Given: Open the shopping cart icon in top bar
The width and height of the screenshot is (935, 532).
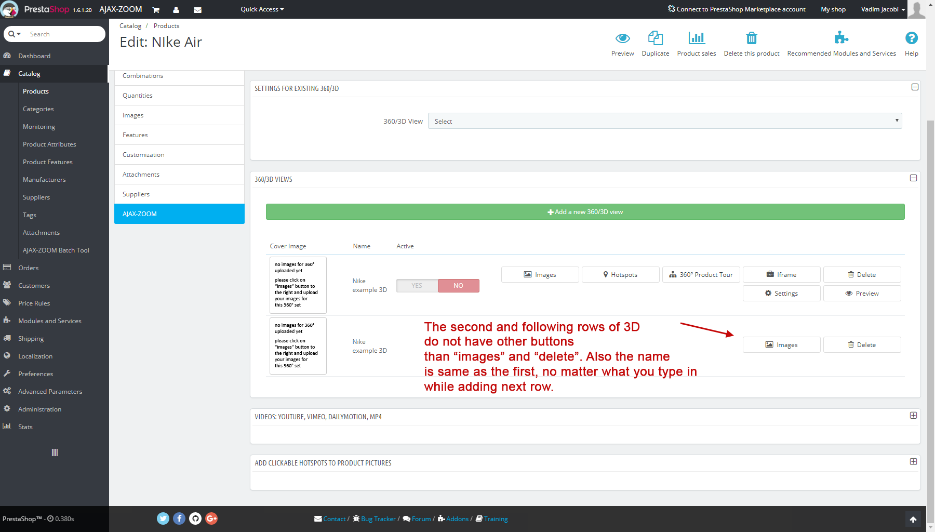Looking at the screenshot, I should point(156,10).
